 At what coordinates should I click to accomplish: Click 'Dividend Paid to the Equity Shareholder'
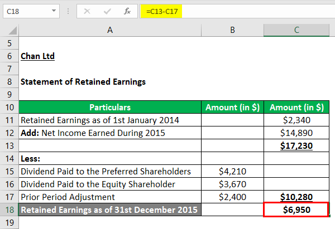coord(110,184)
